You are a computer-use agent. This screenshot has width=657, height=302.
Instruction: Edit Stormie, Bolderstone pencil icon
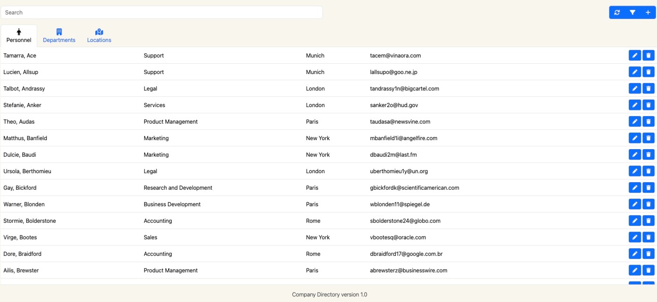coord(635,221)
